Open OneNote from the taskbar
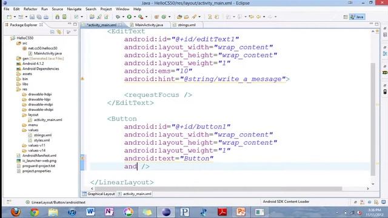Viewport: 388px width, 218px height. 109,212
